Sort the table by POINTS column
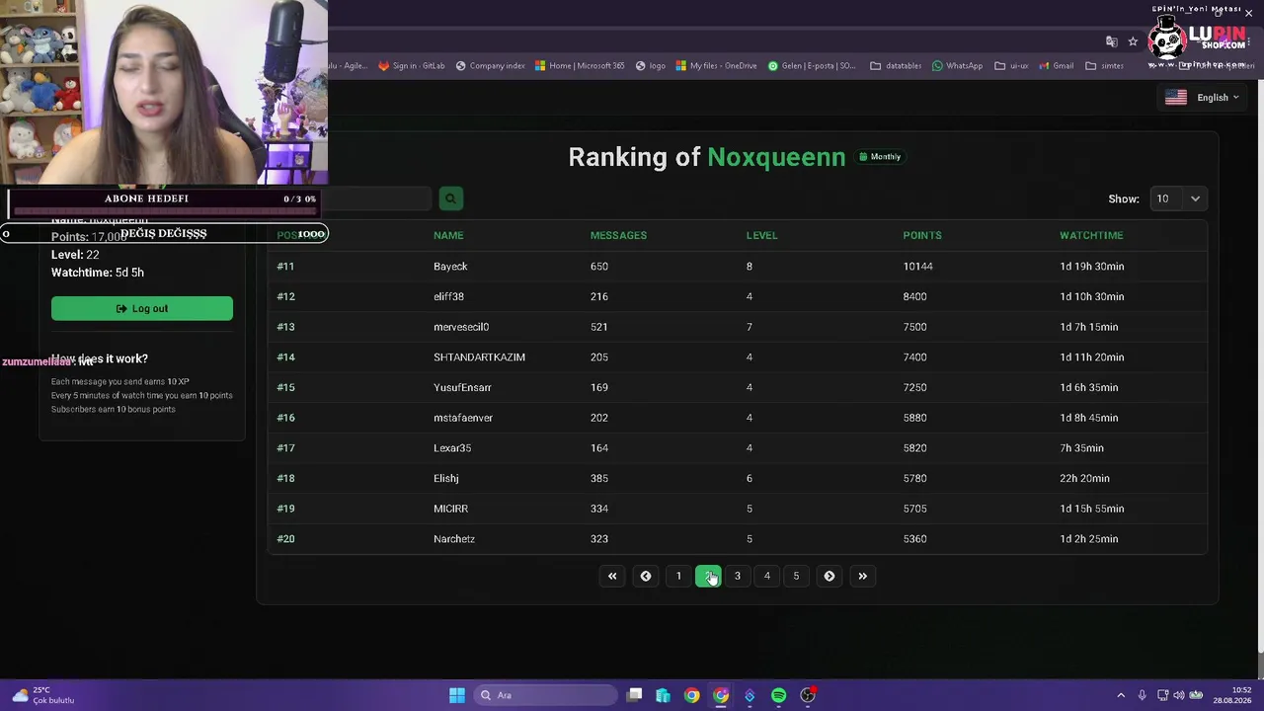 coord(922,235)
